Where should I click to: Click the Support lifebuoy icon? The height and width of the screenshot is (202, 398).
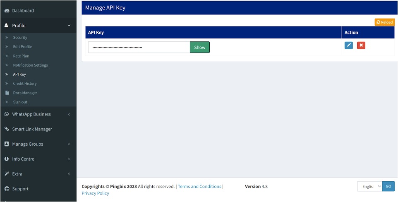(x=7, y=189)
